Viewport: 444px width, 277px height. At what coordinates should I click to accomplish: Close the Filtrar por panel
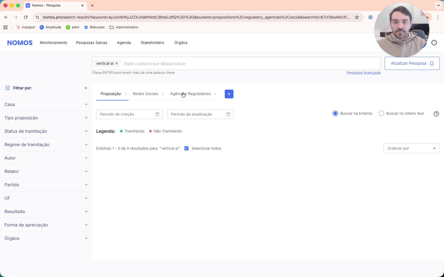(x=86, y=88)
